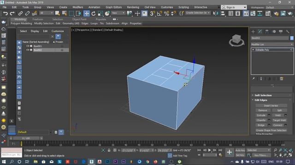This screenshot has height=165, width=295.
Task: Toggle 3D Snaps on the toolbar
Action: click(x=153, y=13)
